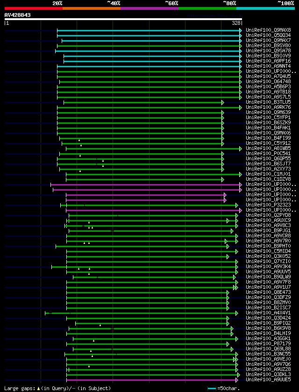Select the UniRef100_A9UXC9 label
Image resolution: width=299 pixels, height=392 pixels.
(x=268, y=220)
